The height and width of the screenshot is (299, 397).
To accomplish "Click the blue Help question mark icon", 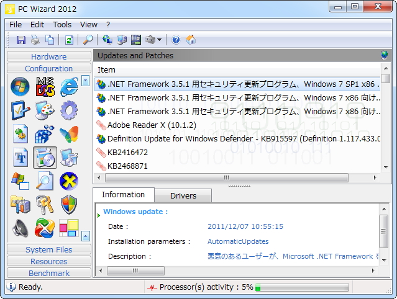I will click(x=176, y=40).
